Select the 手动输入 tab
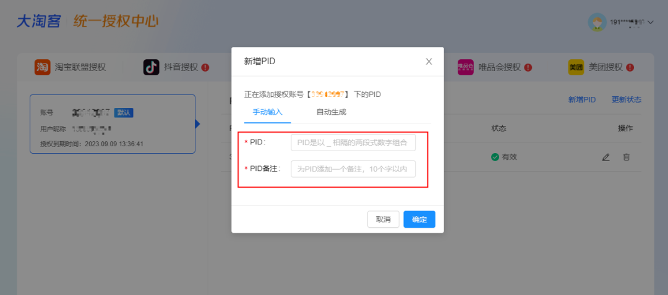 267,112
